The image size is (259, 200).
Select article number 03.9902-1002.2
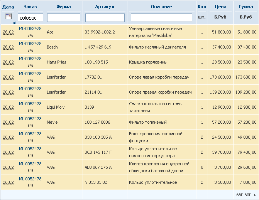coord(100,32)
